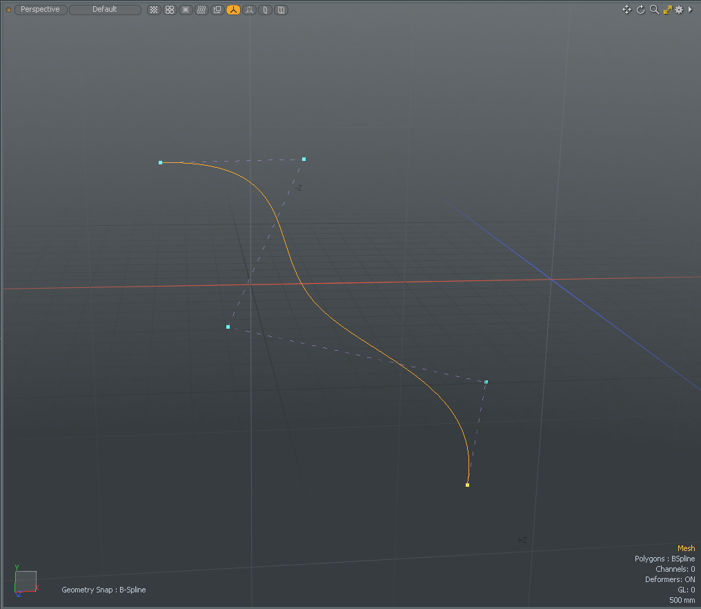Viewport: 701px width, 609px height.
Task: Toggle the checkerboard pattern viewport button
Action: [x=154, y=10]
